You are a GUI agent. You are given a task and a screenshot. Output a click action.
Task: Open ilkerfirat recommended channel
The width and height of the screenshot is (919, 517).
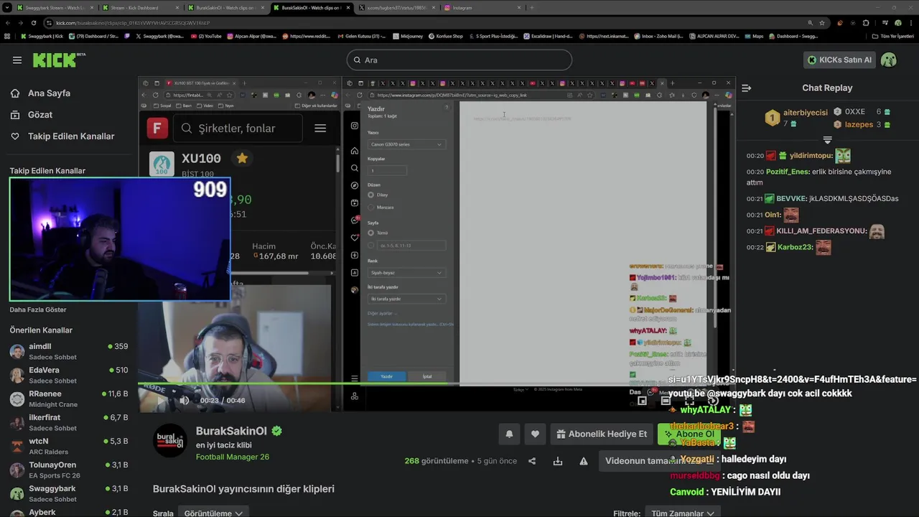point(69,422)
